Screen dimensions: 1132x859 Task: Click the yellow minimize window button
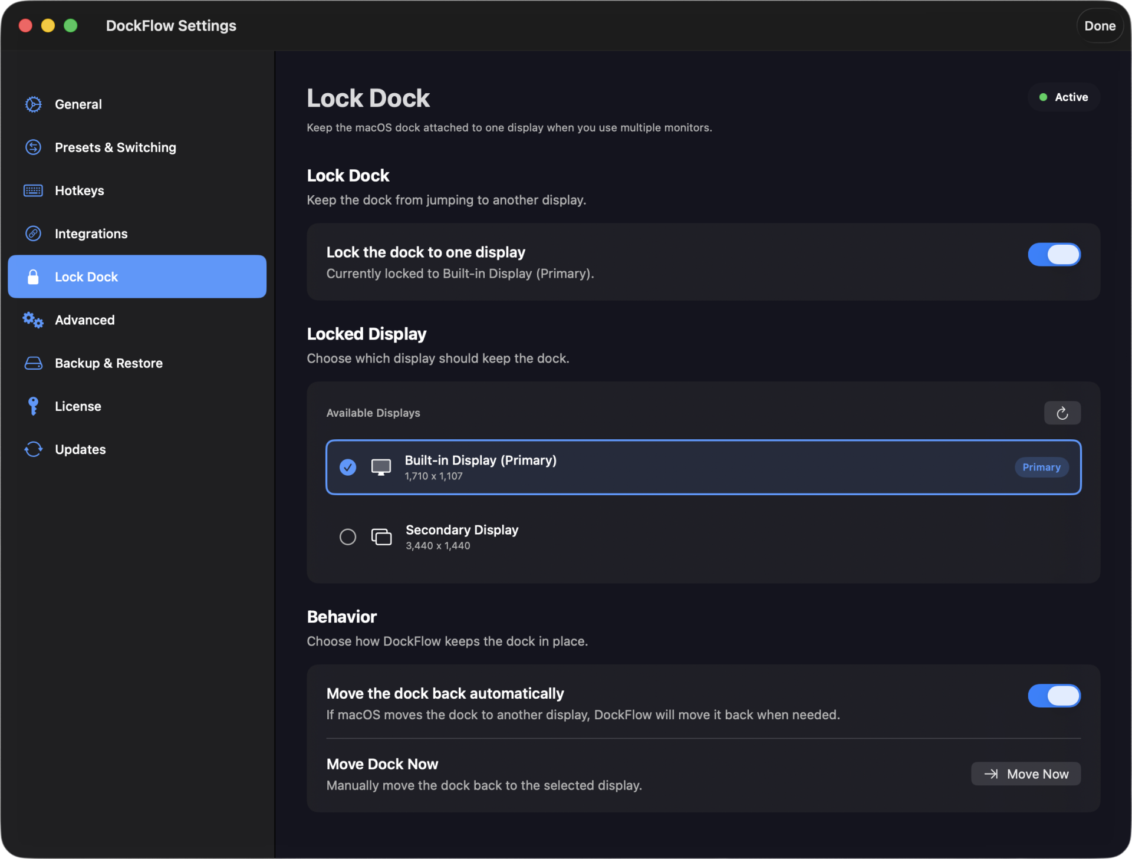pyautogui.click(x=48, y=25)
